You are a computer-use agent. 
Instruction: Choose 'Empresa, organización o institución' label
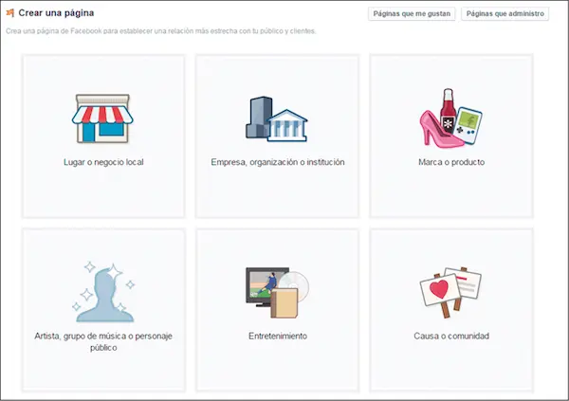(278, 162)
